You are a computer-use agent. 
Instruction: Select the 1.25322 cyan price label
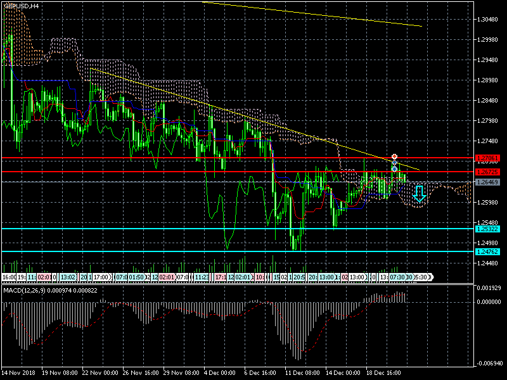pyautogui.click(x=488, y=229)
